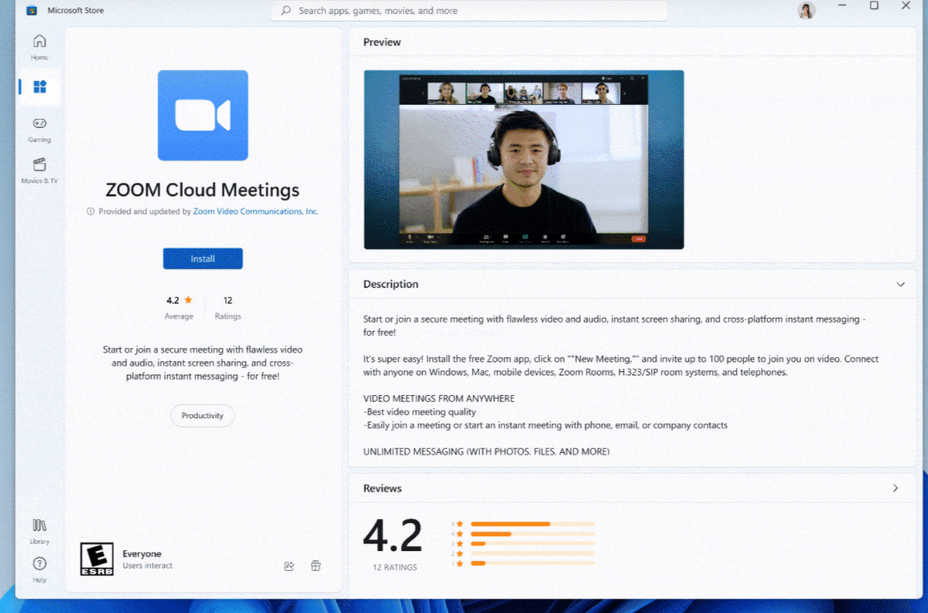
Task: Click the 1-star rating bar
Action: click(533, 563)
